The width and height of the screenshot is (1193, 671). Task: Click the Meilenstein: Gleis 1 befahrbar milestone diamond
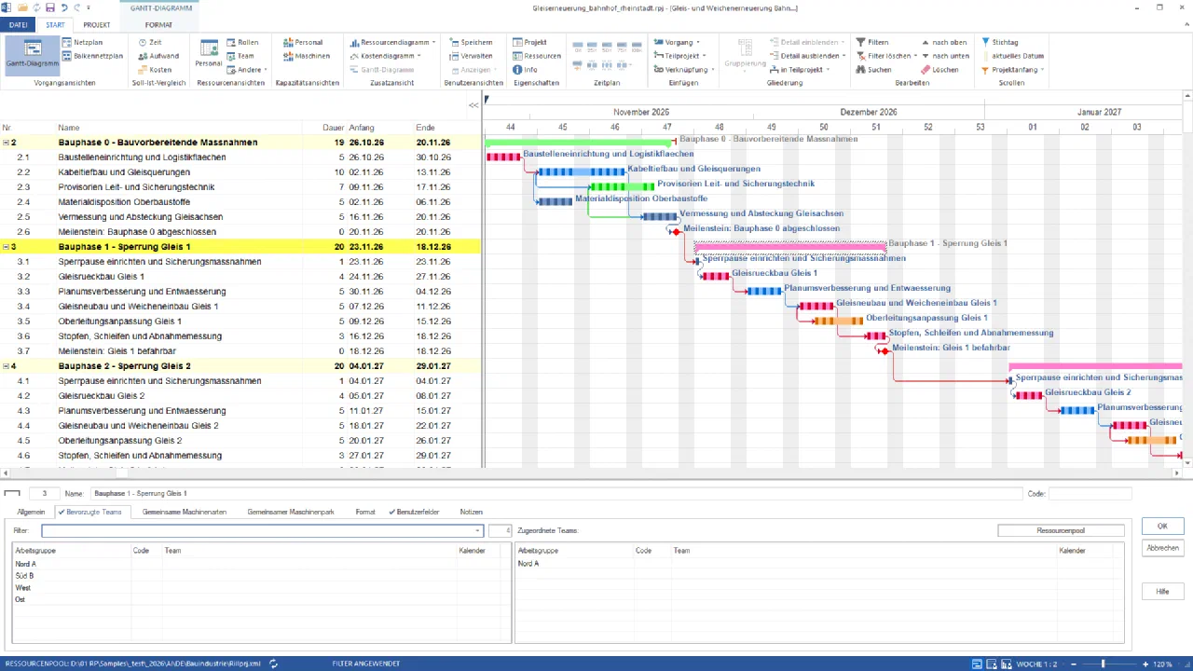click(x=884, y=350)
